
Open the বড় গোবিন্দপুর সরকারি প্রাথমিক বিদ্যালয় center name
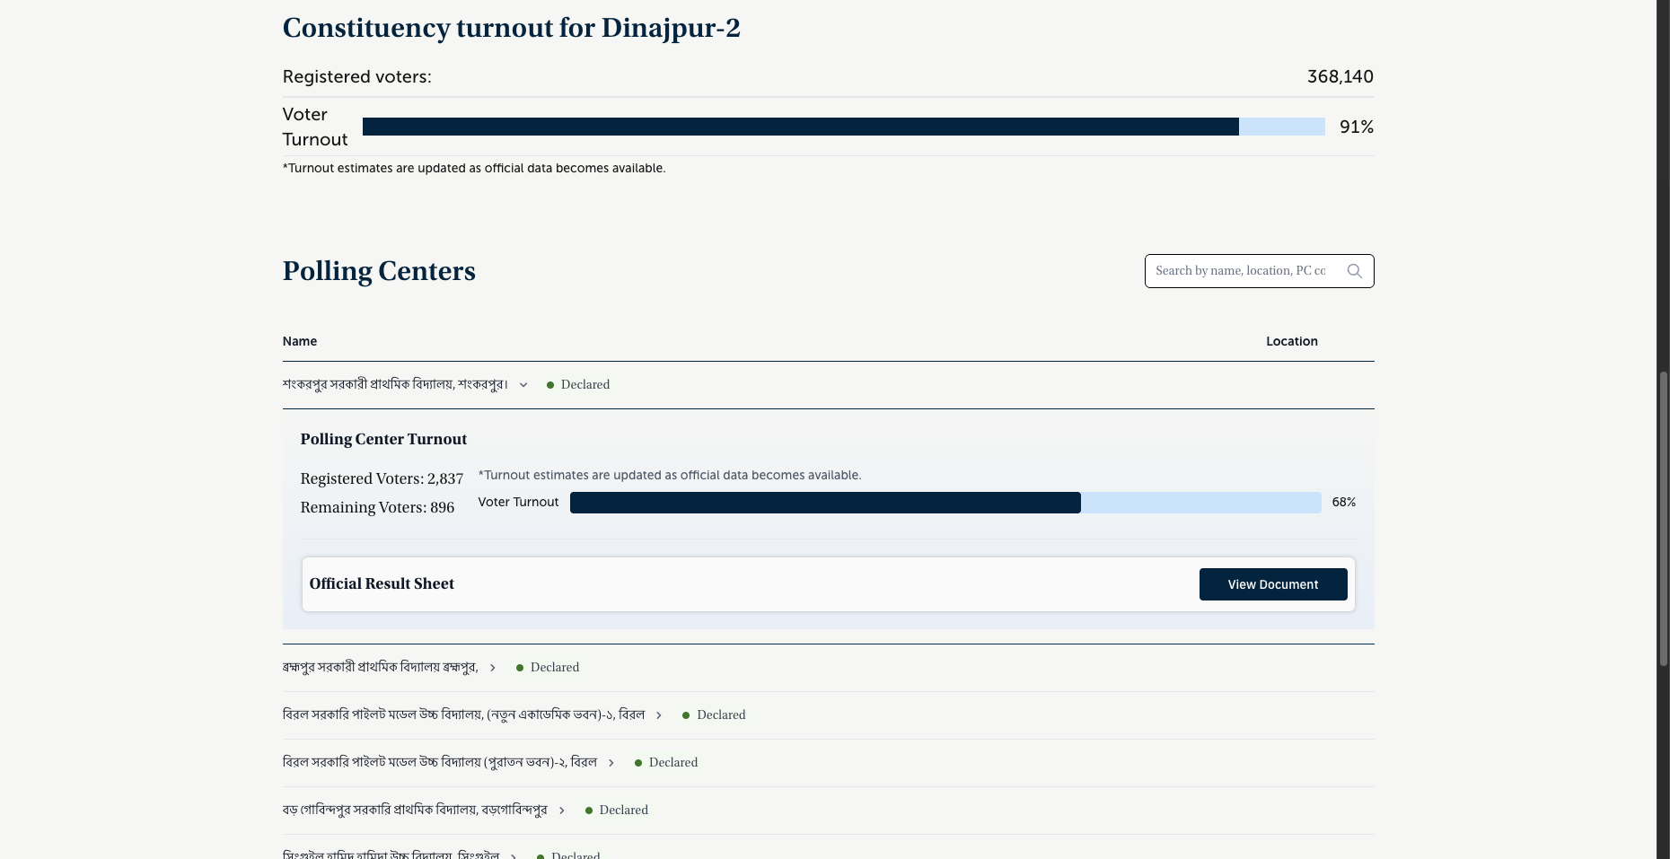point(415,810)
